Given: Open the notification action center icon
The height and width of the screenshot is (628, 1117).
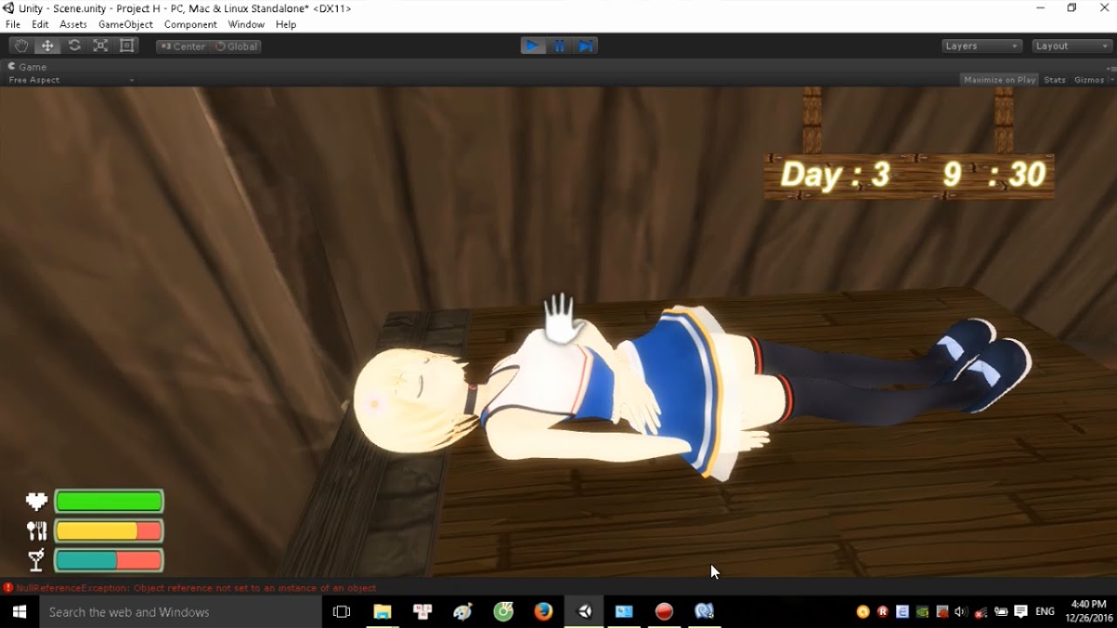Looking at the screenshot, I should 1020,611.
